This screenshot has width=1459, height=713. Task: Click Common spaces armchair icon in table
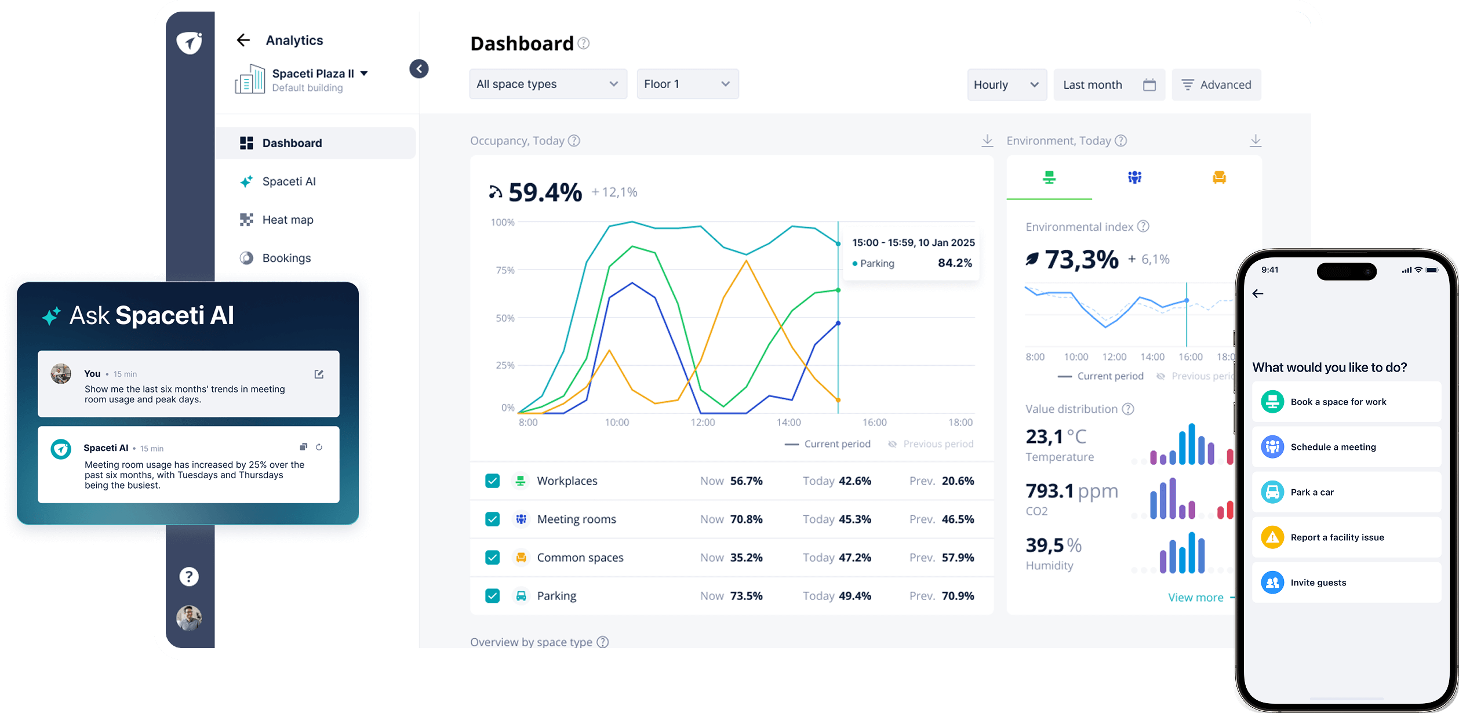click(521, 557)
